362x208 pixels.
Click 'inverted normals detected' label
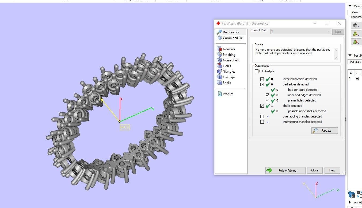pyautogui.click(x=300, y=79)
